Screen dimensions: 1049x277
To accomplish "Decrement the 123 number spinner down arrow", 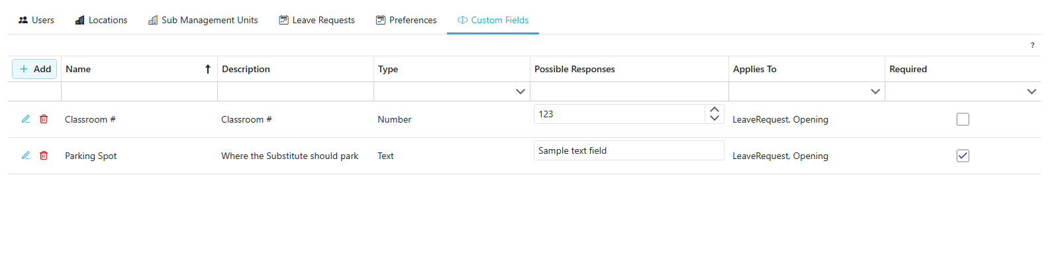I will (x=714, y=119).
